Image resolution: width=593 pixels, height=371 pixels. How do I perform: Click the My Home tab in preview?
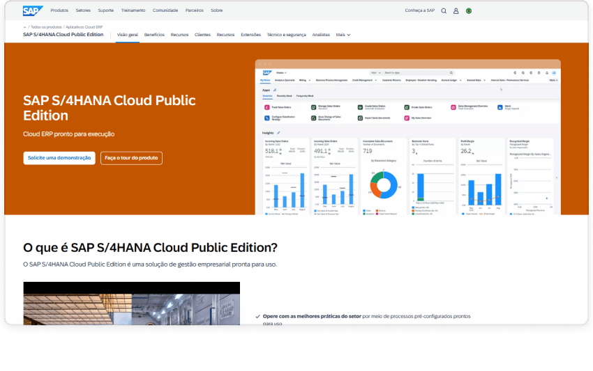265,80
